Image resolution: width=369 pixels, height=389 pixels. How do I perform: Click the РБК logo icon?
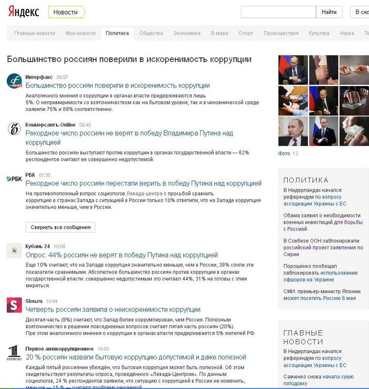tap(14, 179)
